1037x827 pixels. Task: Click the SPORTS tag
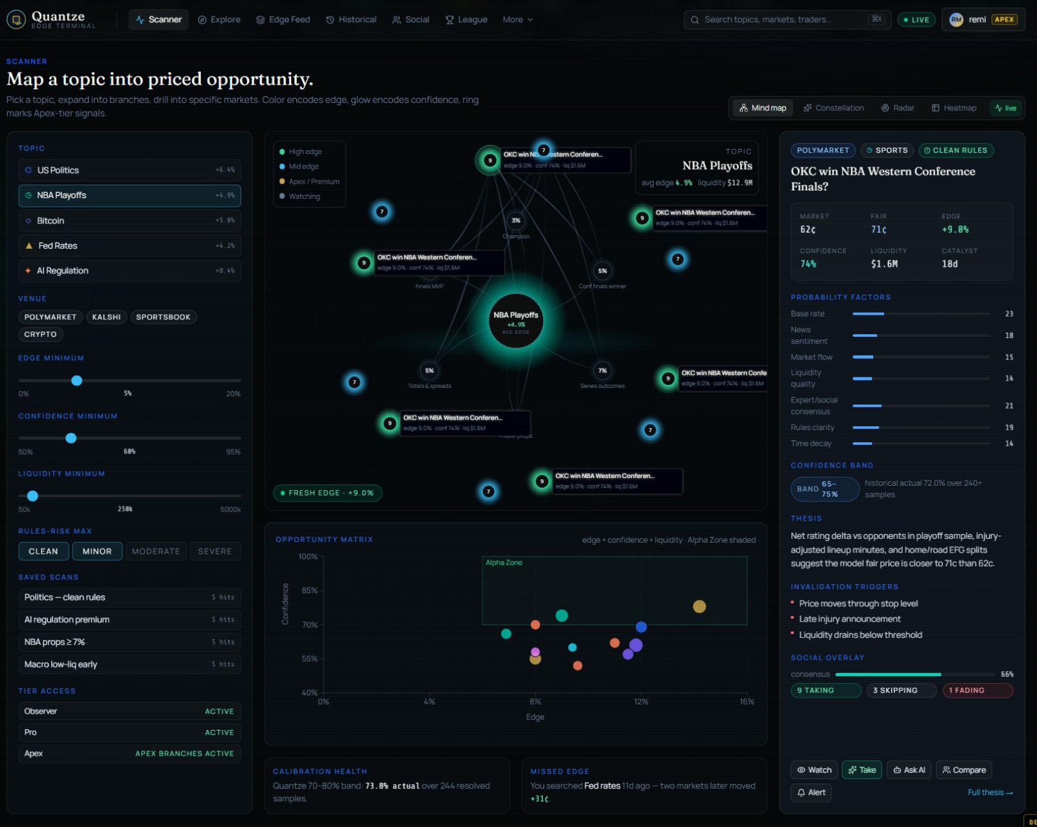coord(887,151)
